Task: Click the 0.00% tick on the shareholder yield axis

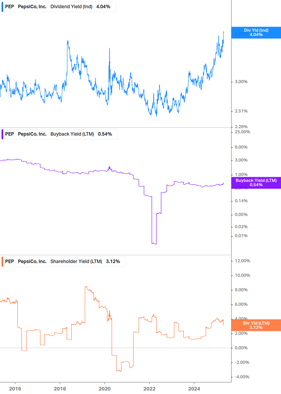Action: (241, 348)
